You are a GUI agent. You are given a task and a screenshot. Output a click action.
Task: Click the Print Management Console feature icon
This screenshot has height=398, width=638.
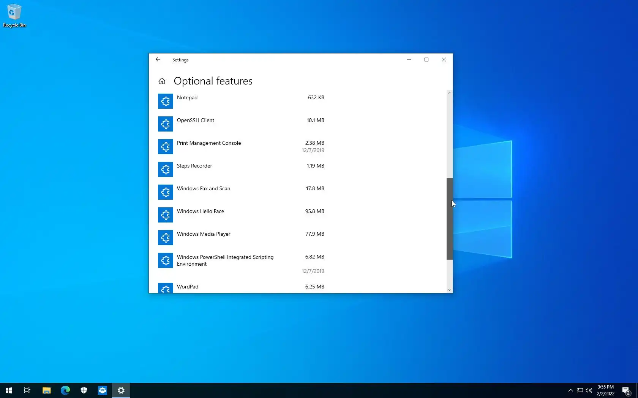click(166, 147)
